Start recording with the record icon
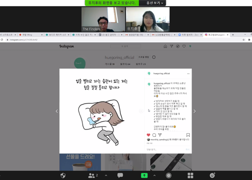252x180 pixels. coord(169,175)
